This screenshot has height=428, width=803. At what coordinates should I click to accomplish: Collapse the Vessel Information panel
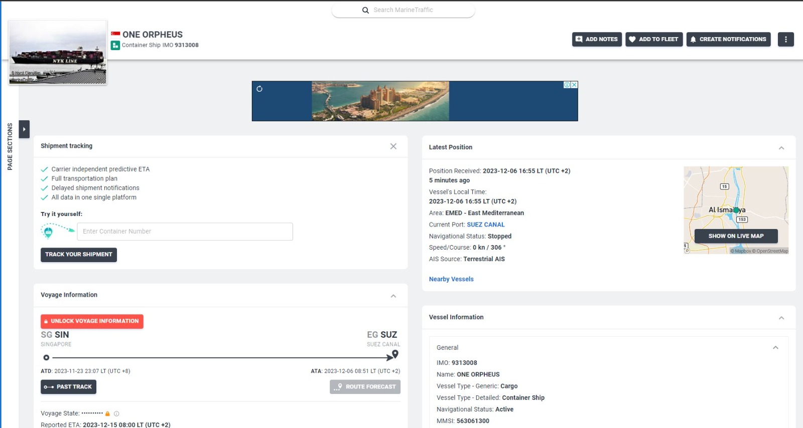coord(781,318)
